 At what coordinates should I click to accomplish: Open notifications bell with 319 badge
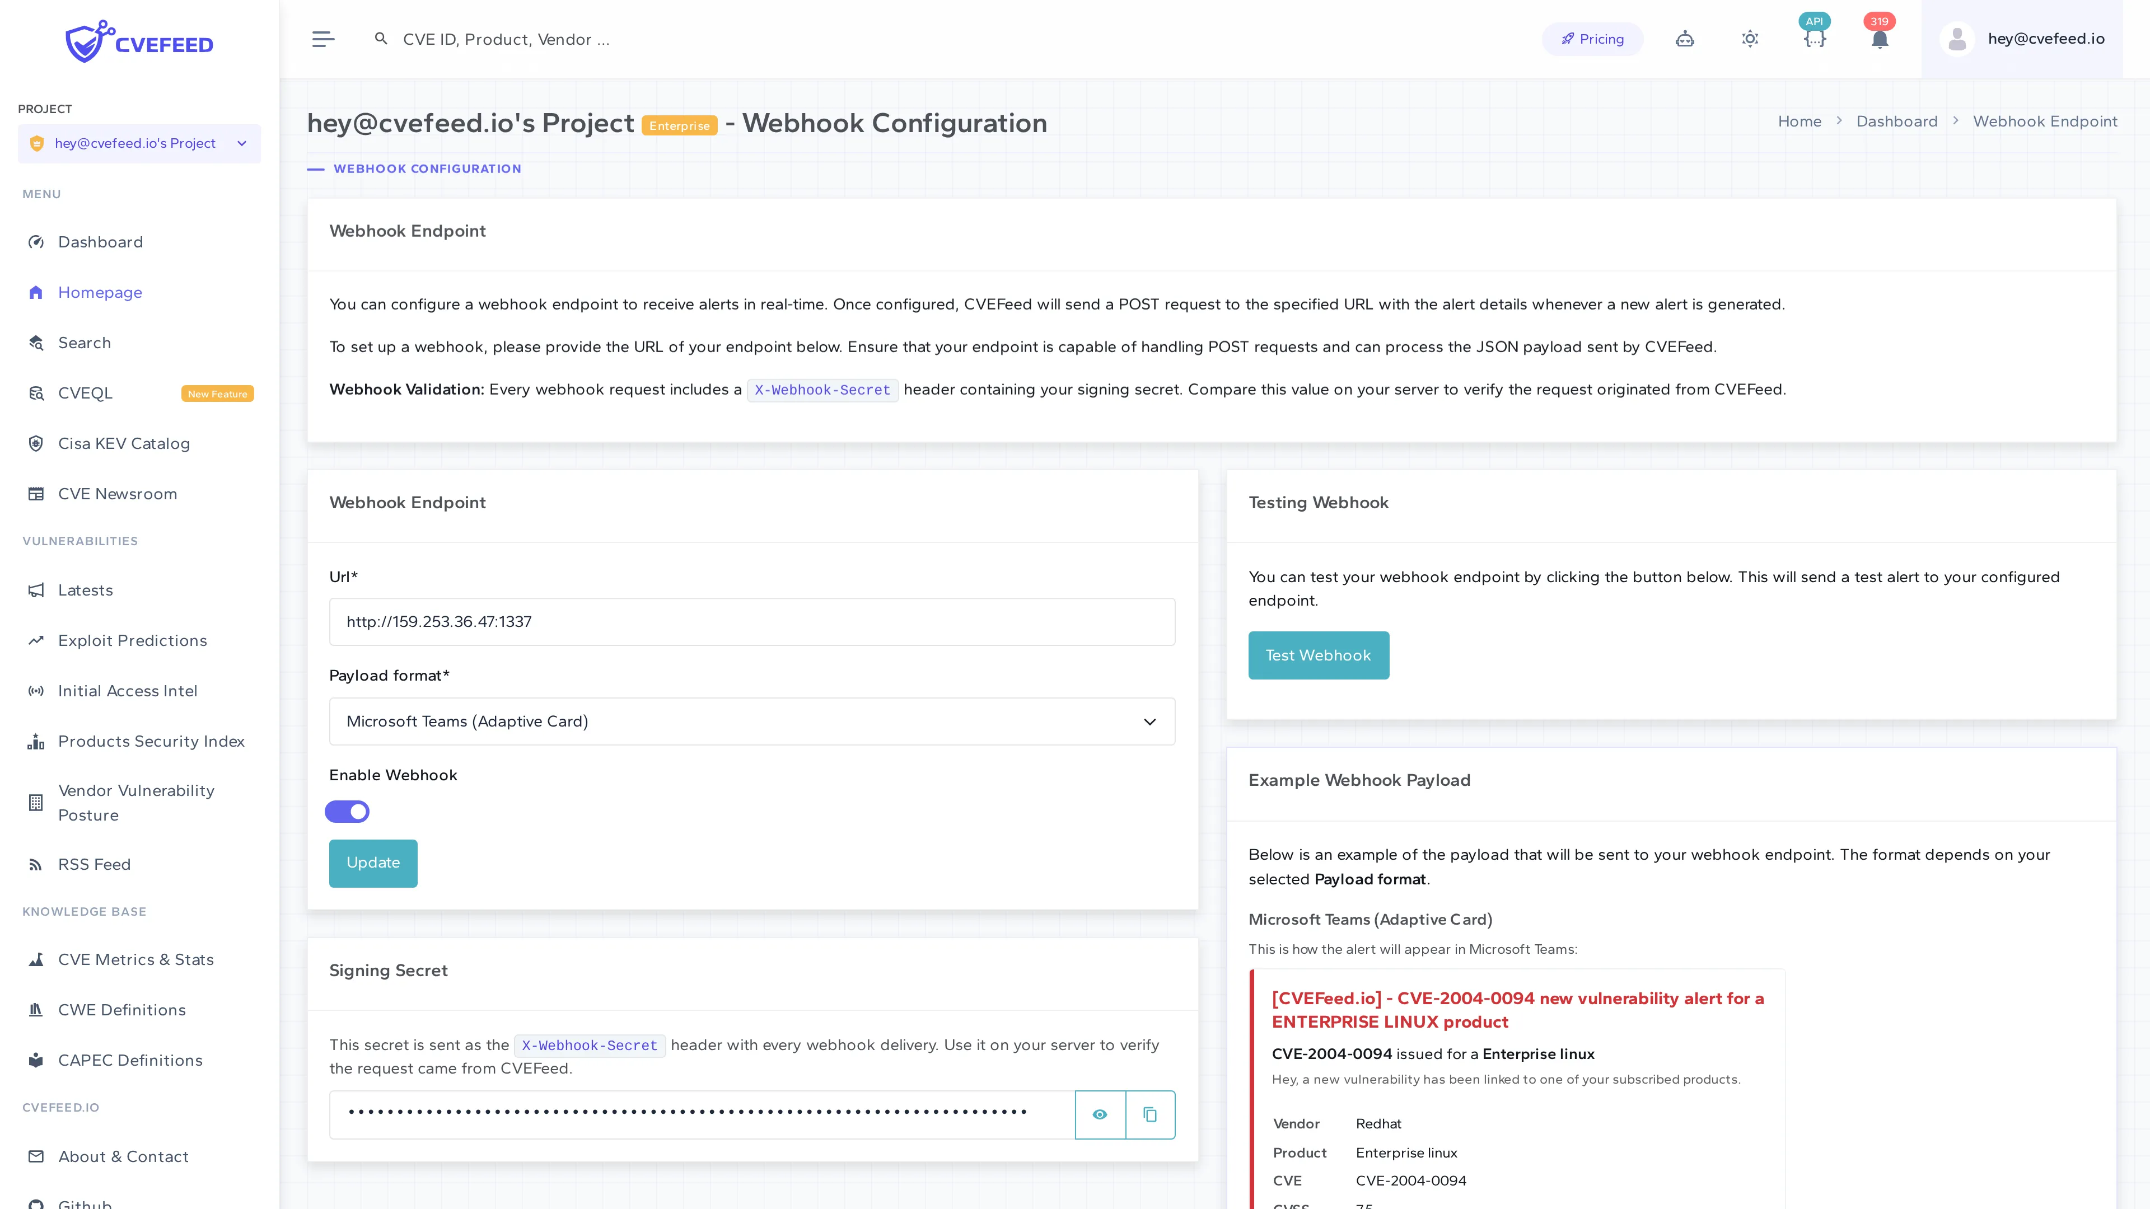tap(1879, 40)
